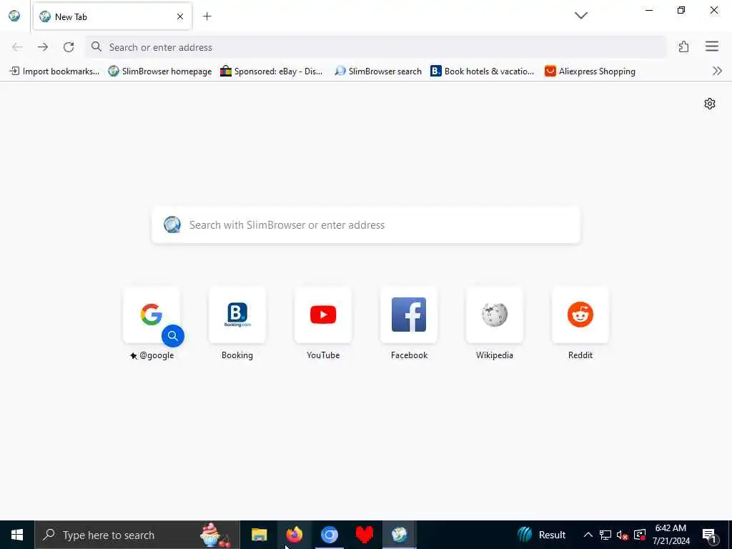This screenshot has height=549, width=732.
Task: Expand the list all tabs chevron
Action: pyautogui.click(x=580, y=16)
